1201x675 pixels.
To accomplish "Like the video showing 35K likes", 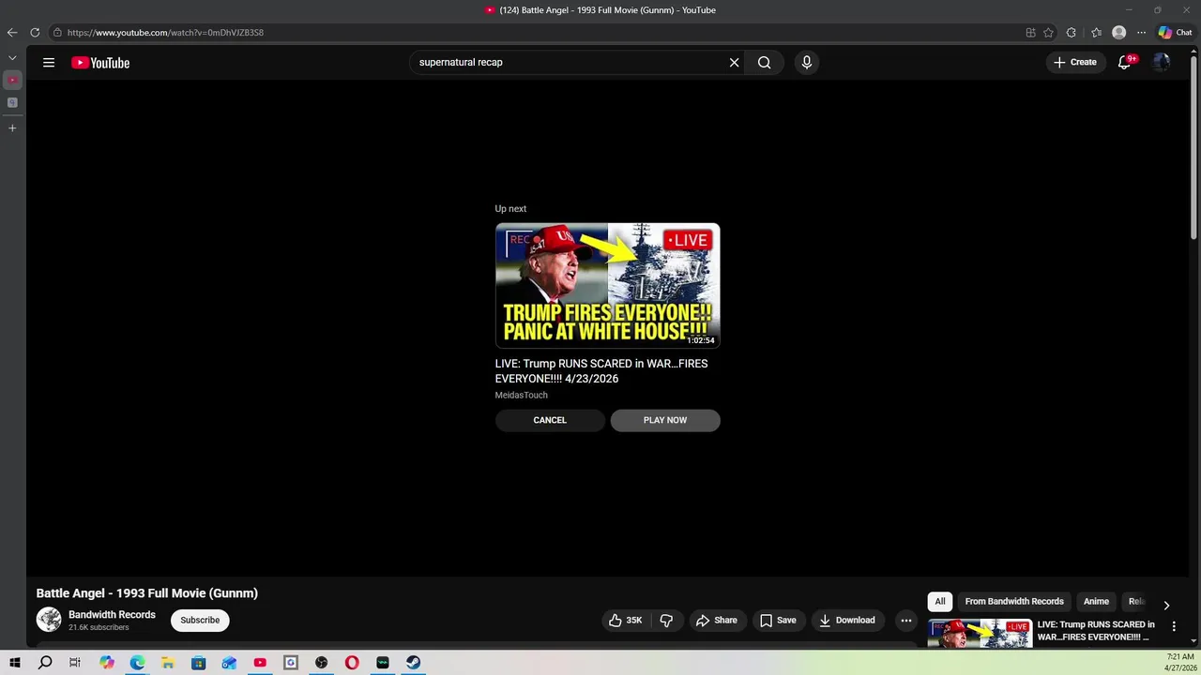I will tap(626, 620).
